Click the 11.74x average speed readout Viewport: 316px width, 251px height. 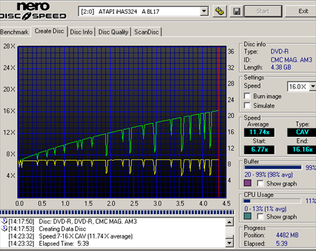tap(259, 132)
